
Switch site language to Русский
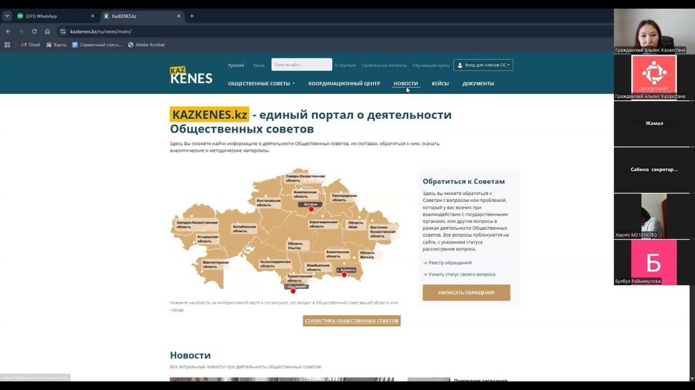click(x=236, y=65)
